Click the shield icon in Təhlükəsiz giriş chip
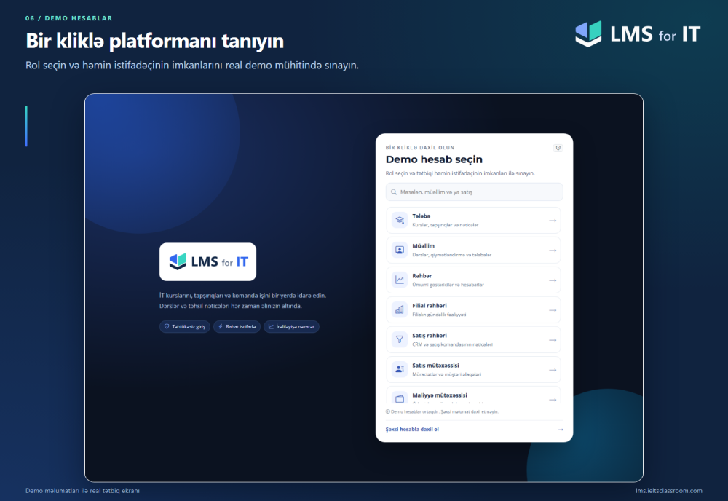Viewport: 728px width, 501px height. [x=167, y=326]
